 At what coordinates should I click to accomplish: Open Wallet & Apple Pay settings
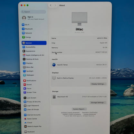tap(33, 126)
